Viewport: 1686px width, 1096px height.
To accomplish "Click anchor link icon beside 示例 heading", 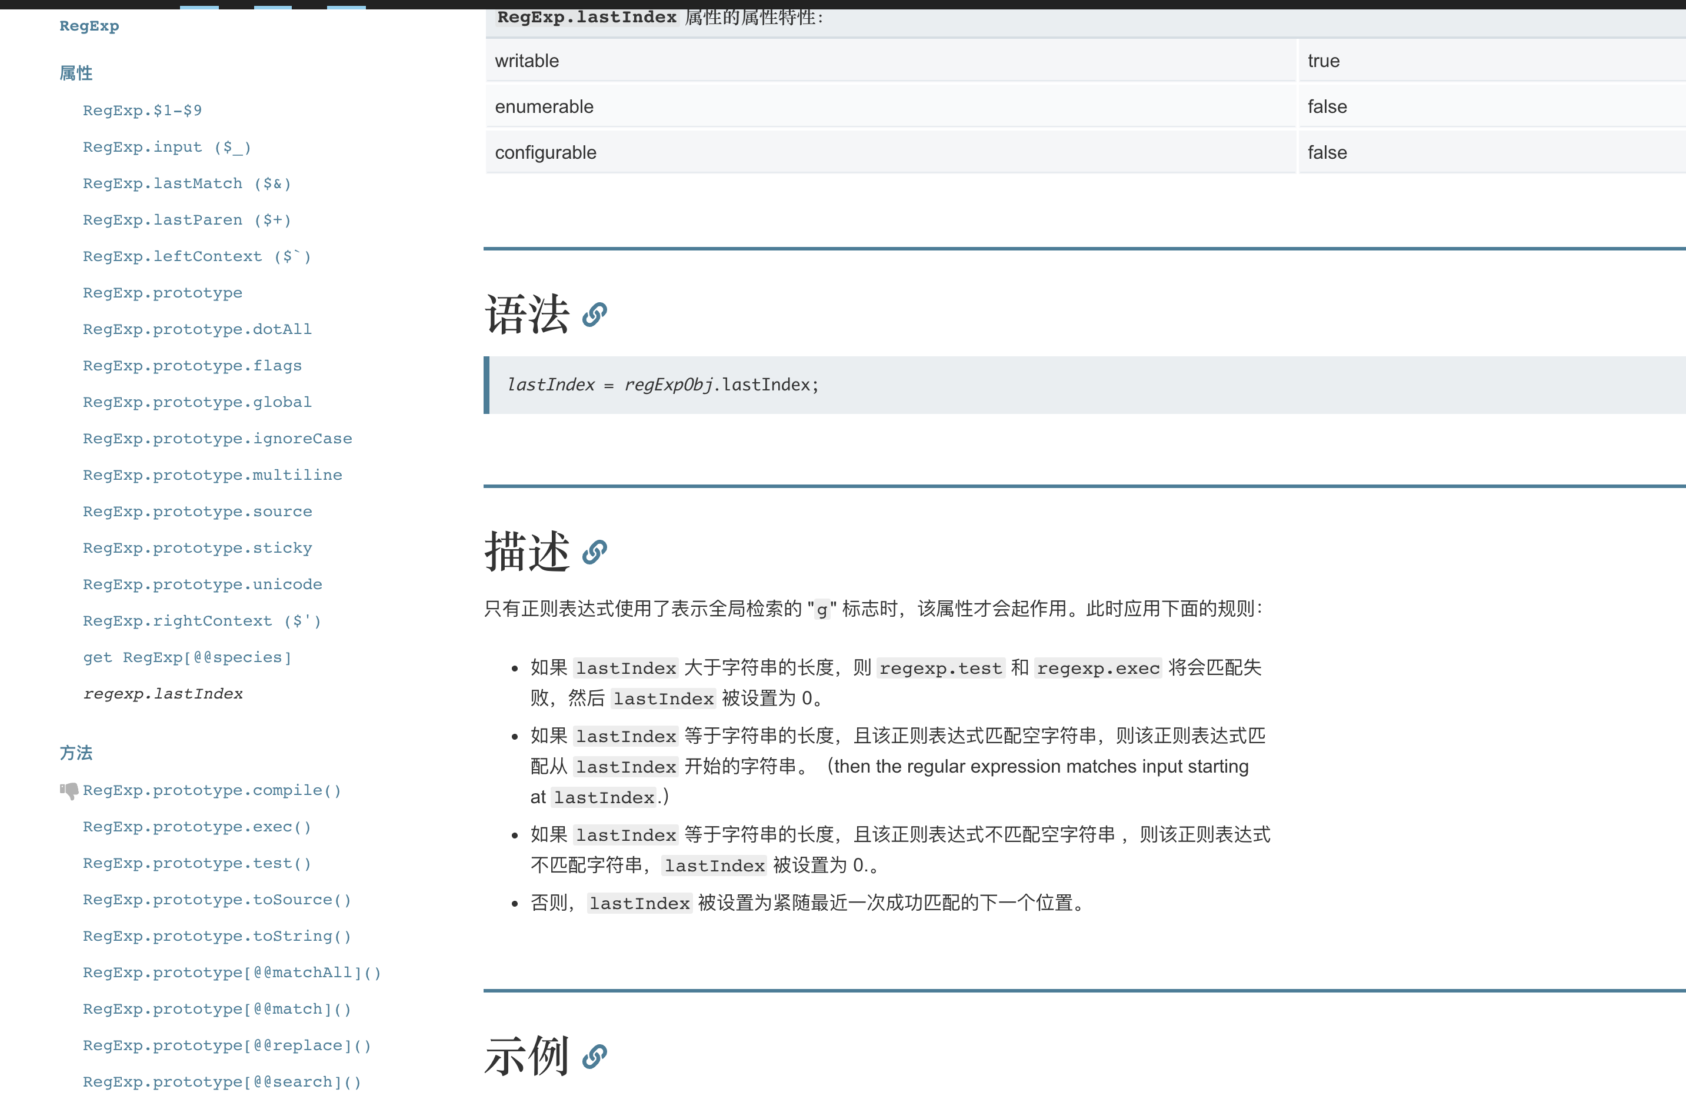I will (x=594, y=1057).
